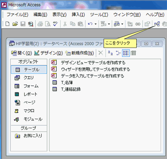Click the Cut scissors icon

pyautogui.click(x=65, y=24)
